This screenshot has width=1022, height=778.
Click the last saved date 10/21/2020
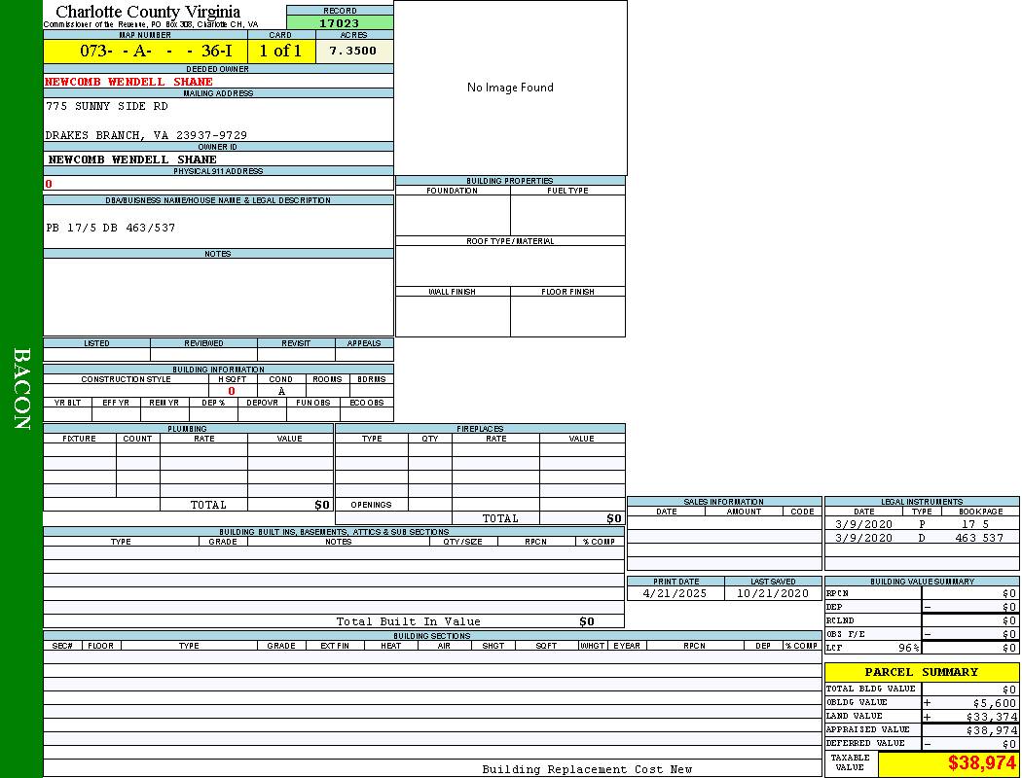773,593
